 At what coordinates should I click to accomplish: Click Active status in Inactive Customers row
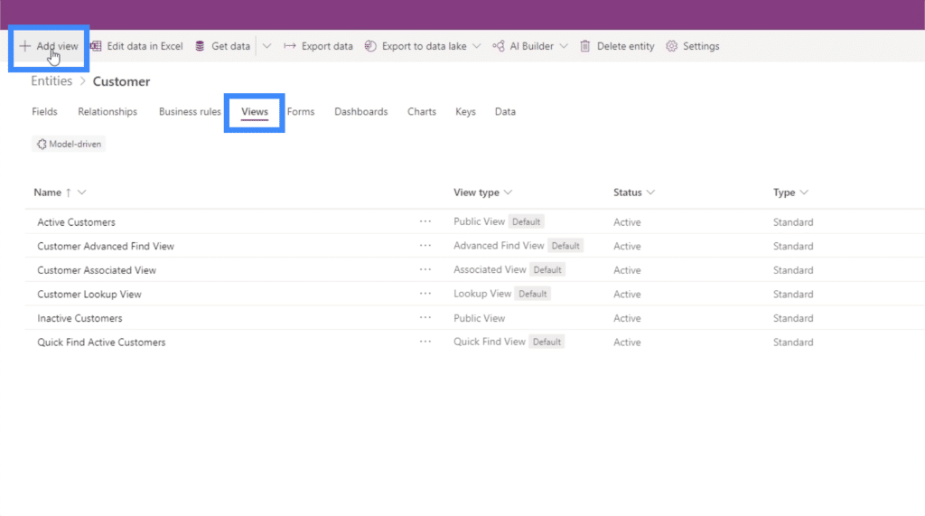tap(627, 318)
